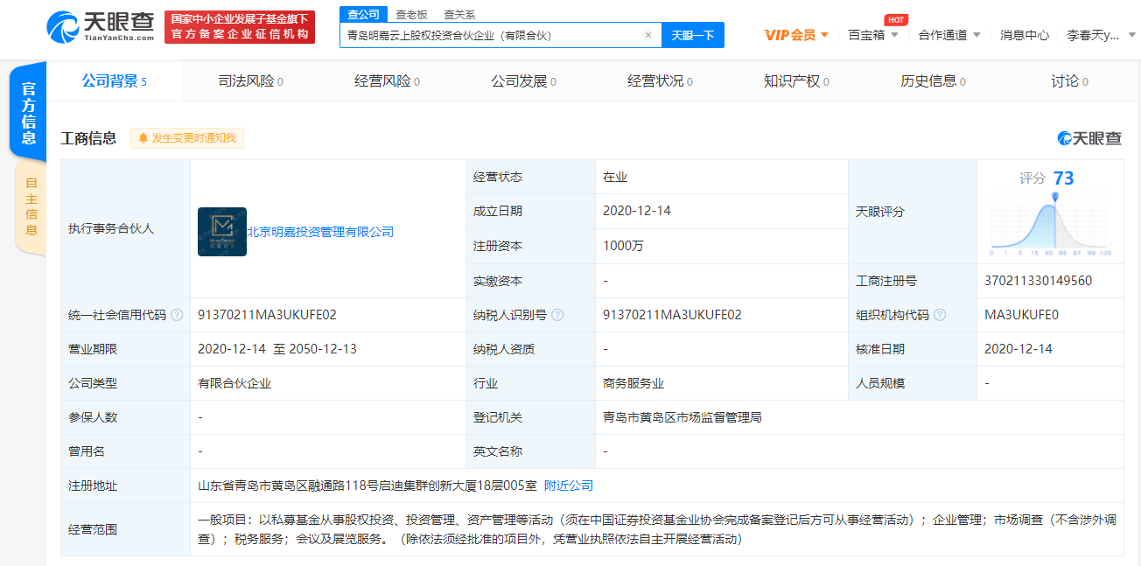This screenshot has width=1141, height=566.
Task: Click the 纳税人资质 label
Action: [504, 349]
